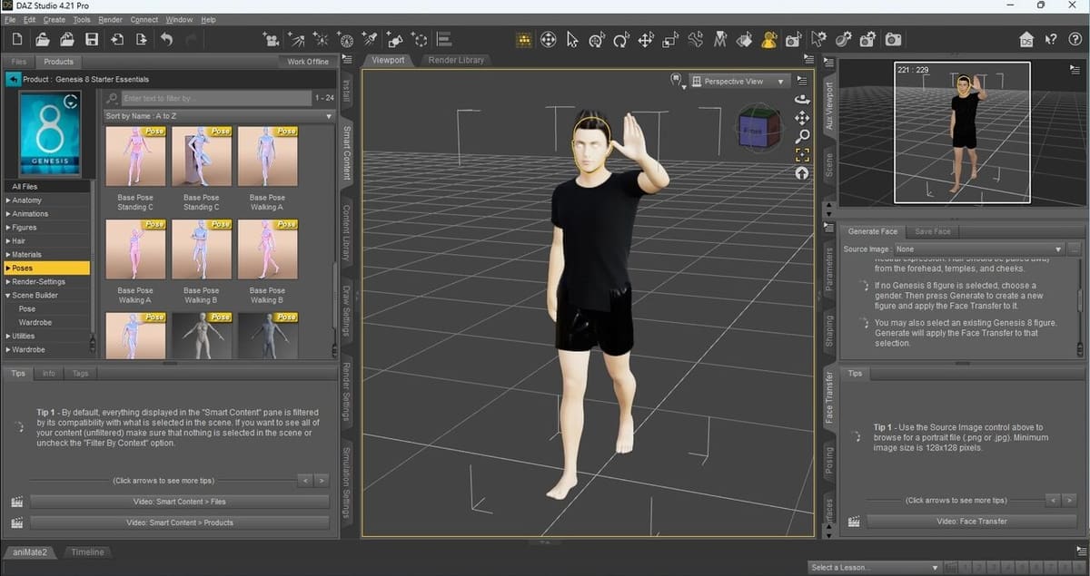Switch to the Files tab
1090x576 pixels.
[x=18, y=62]
